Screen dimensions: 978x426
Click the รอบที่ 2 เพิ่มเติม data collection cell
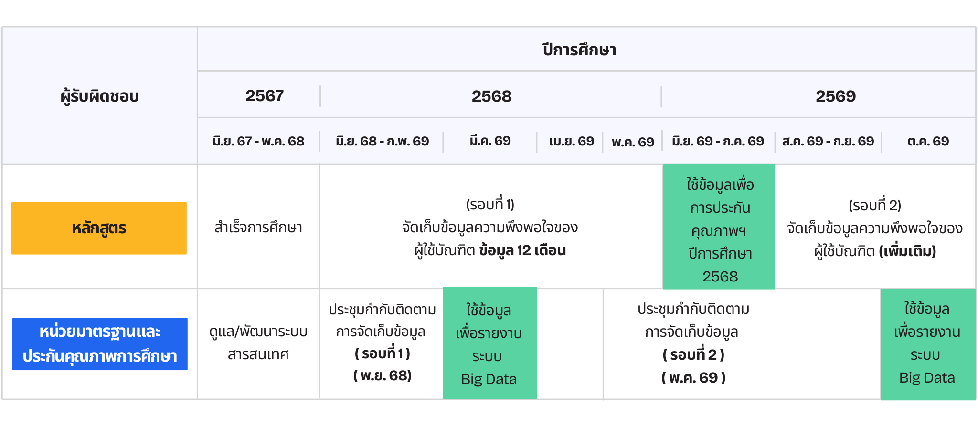[x=874, y=228]
